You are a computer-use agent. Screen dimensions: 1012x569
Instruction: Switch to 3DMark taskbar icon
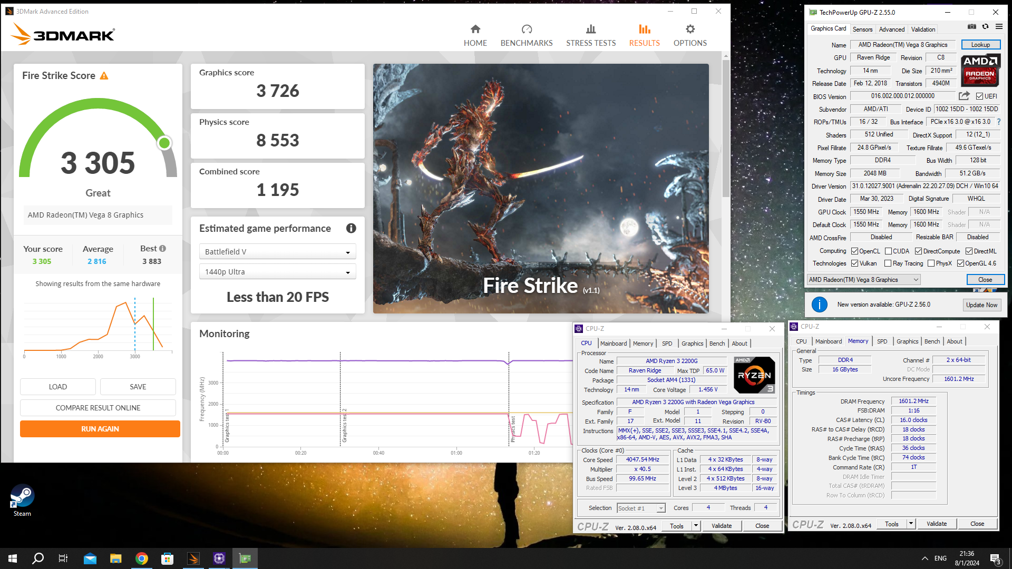click(193, 558)
